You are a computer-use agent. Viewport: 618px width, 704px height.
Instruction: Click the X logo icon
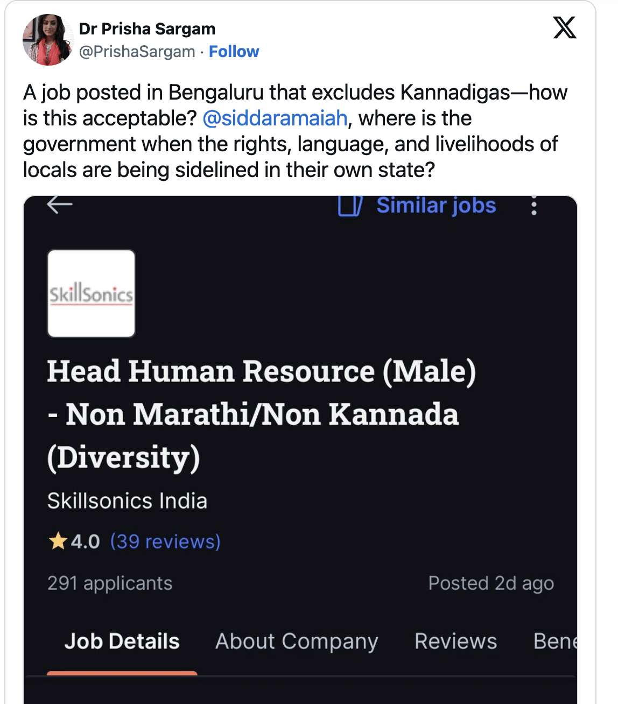tap(565, 27)
